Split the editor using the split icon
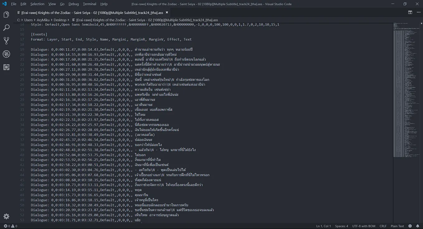The image size is (423, 229). click(x=410, y=12)
